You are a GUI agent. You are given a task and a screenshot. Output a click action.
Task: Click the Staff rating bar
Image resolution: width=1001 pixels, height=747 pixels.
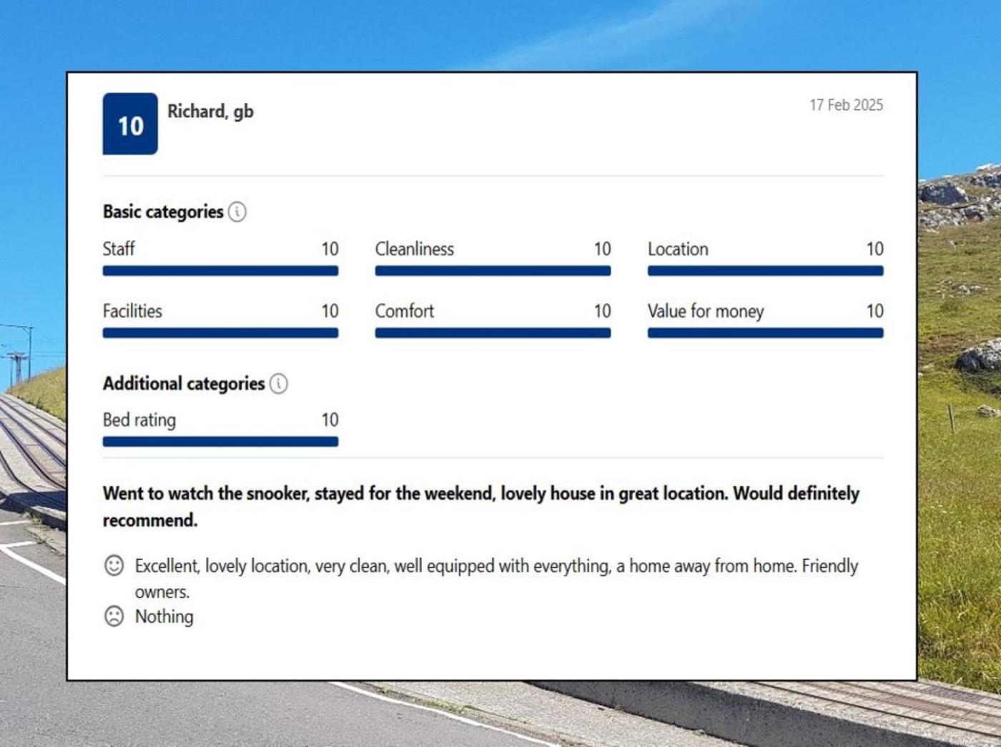click(x=220, y=271)
